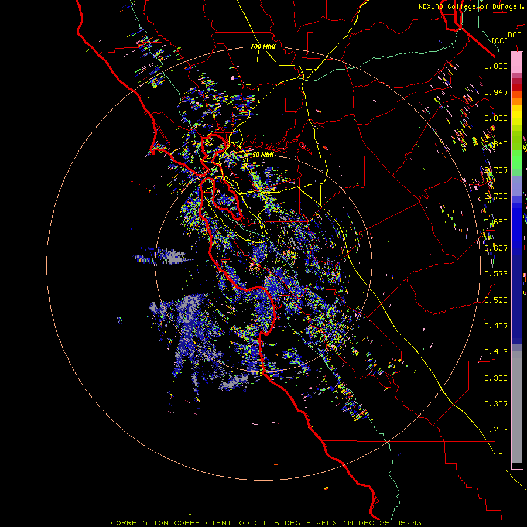This screenshot has width=527, height=527.
Task: Click the 100 NMI range ring label
Action: coord(263,46)
